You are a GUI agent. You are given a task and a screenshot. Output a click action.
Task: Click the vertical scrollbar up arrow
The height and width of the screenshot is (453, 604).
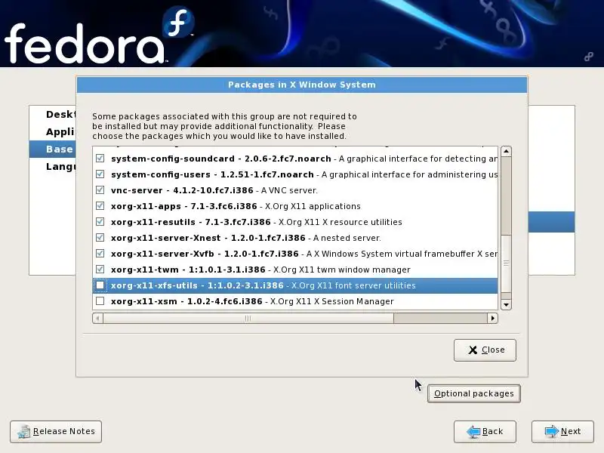pos(506,151)
